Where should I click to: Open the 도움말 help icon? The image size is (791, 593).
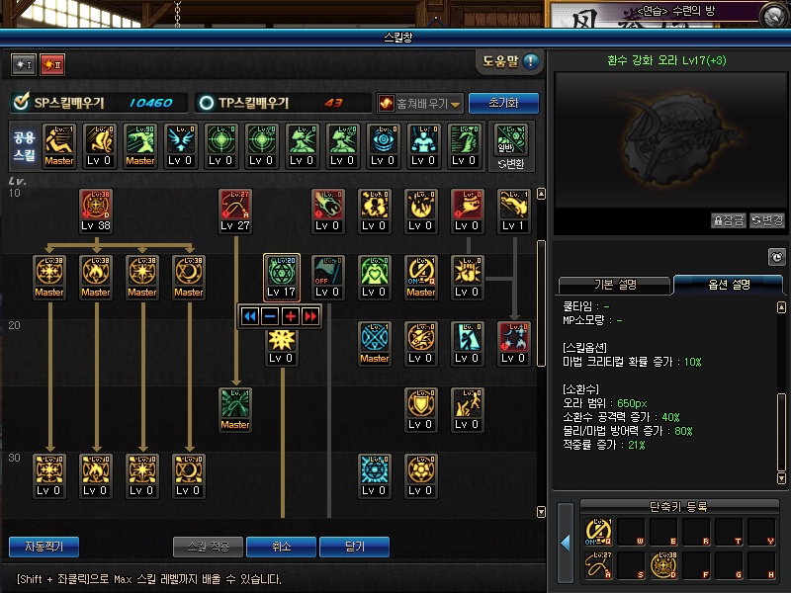pos(531,61)
